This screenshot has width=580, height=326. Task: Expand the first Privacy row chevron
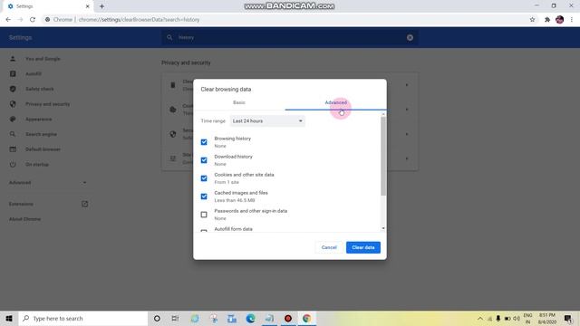[407, 85]
